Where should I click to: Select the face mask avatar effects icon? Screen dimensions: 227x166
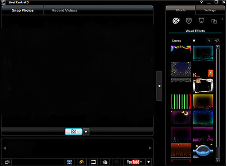189,21
